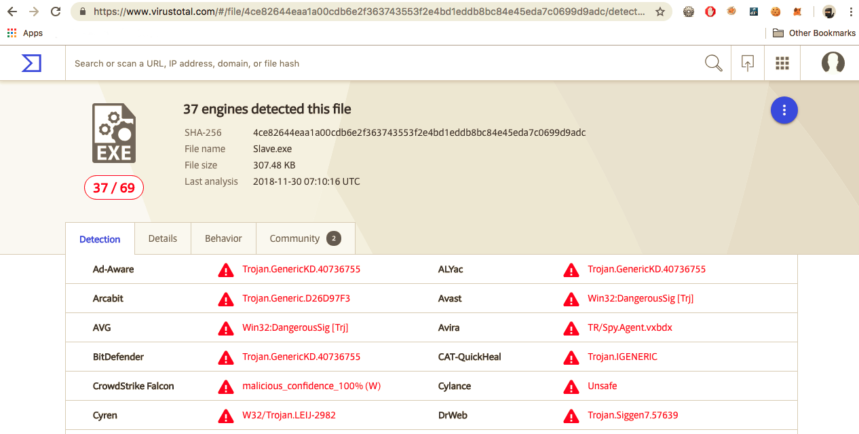The height and width of the screenshot is (434, 859).
Task: Click the warning icon in DrWeb row
Action: coord(571,416)
